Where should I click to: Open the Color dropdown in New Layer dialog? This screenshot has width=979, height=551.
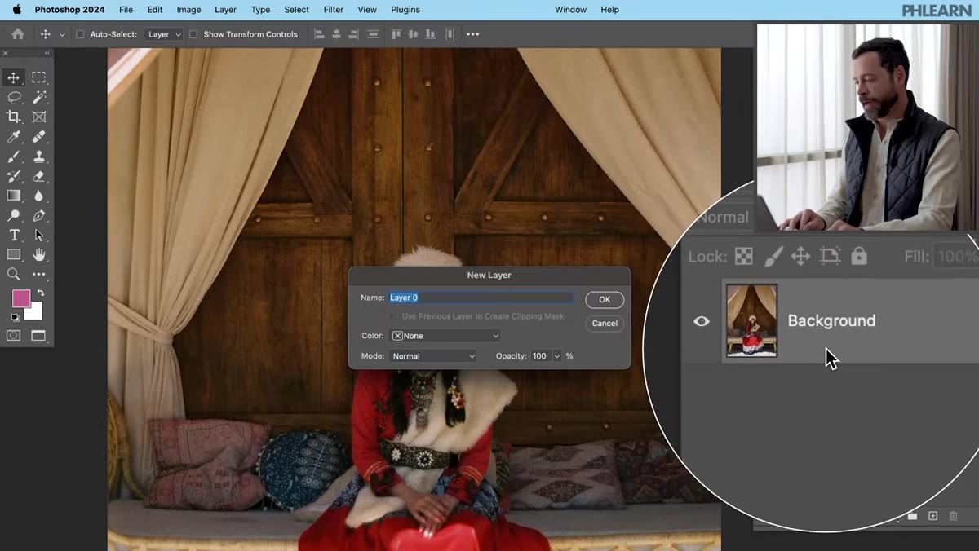pos(445,336)
